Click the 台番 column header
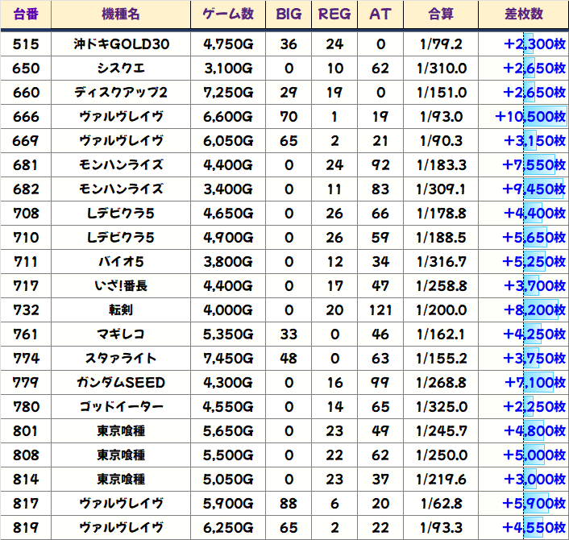 (26, 15)
